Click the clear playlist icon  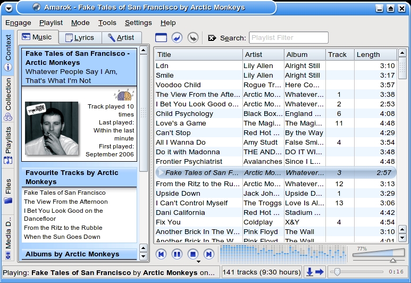point(161,37)
